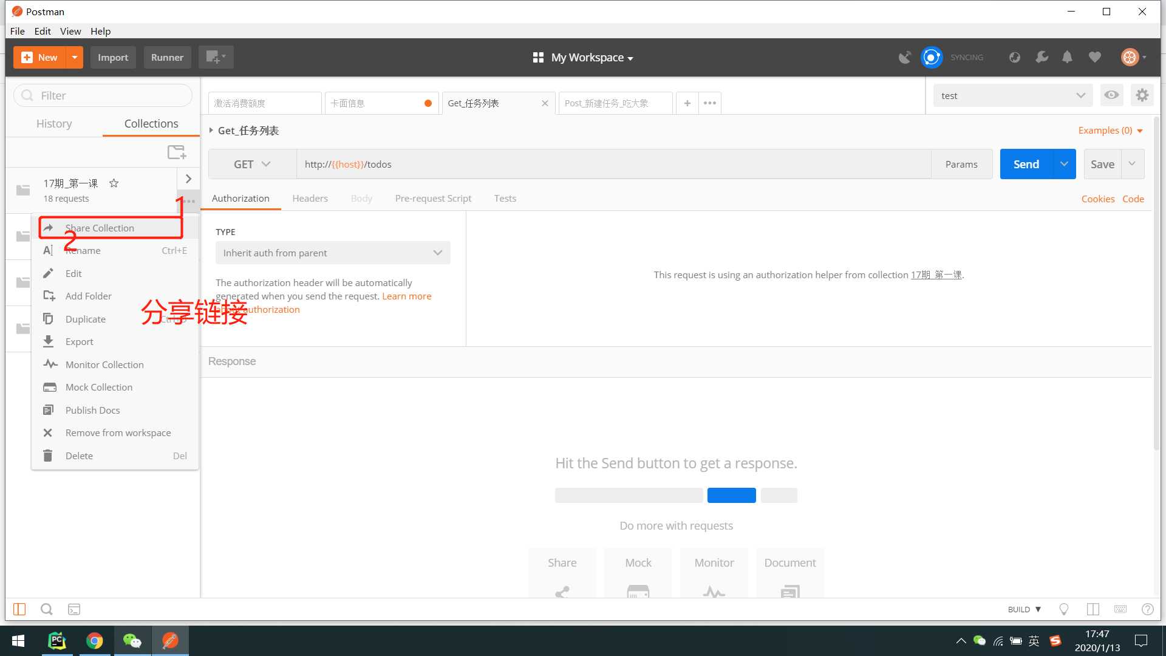This screenshot has height=656, width=1166.
Task: Close the Get_任务列表 tab
Action: pos(545,103)
